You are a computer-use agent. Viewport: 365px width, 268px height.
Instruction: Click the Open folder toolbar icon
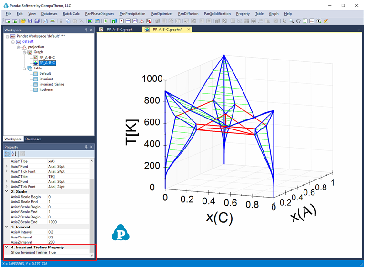coord(22,21)
